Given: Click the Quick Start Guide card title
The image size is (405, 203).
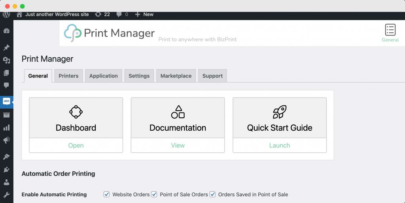Looking at the screenshot, I should tap(280, 128).
